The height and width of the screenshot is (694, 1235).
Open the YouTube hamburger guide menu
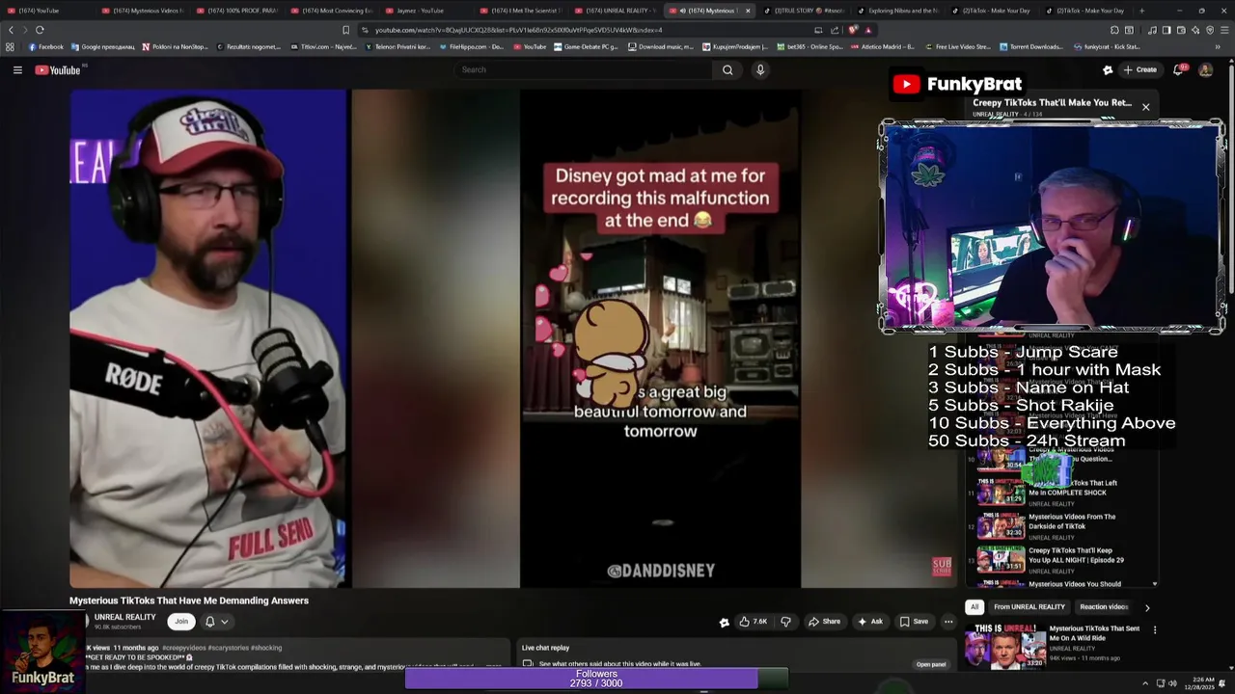pos(17,69)
